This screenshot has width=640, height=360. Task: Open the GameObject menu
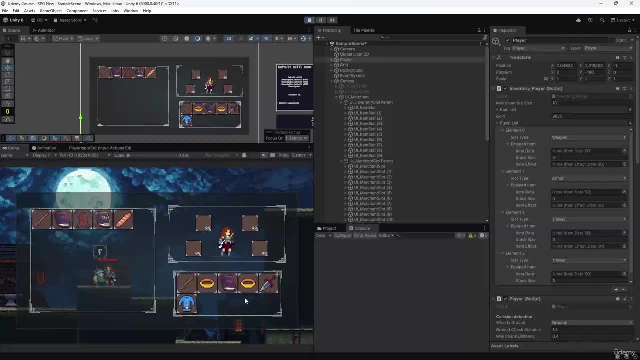coord(51,11)
